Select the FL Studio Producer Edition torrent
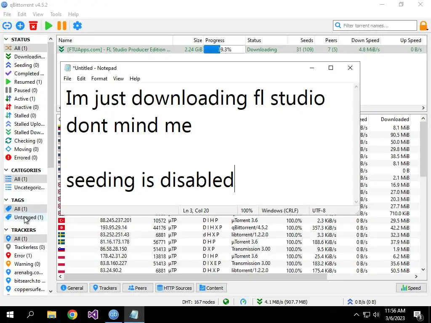 (119, 50)
